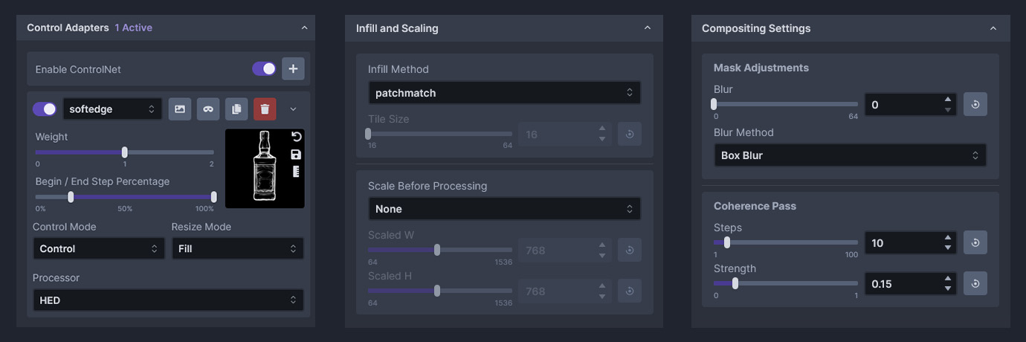The height and width of the screenshot is (342, 1026).
Task: Reset Coherence Pass Strength to default
Action: [x=975, y=283]
